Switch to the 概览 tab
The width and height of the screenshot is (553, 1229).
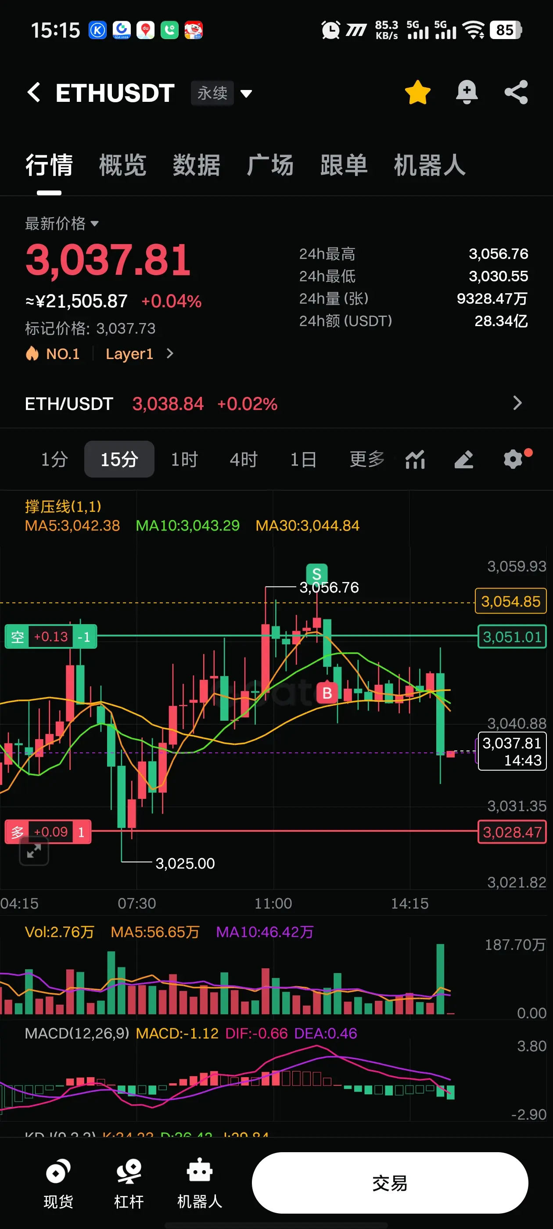point(122,165)
